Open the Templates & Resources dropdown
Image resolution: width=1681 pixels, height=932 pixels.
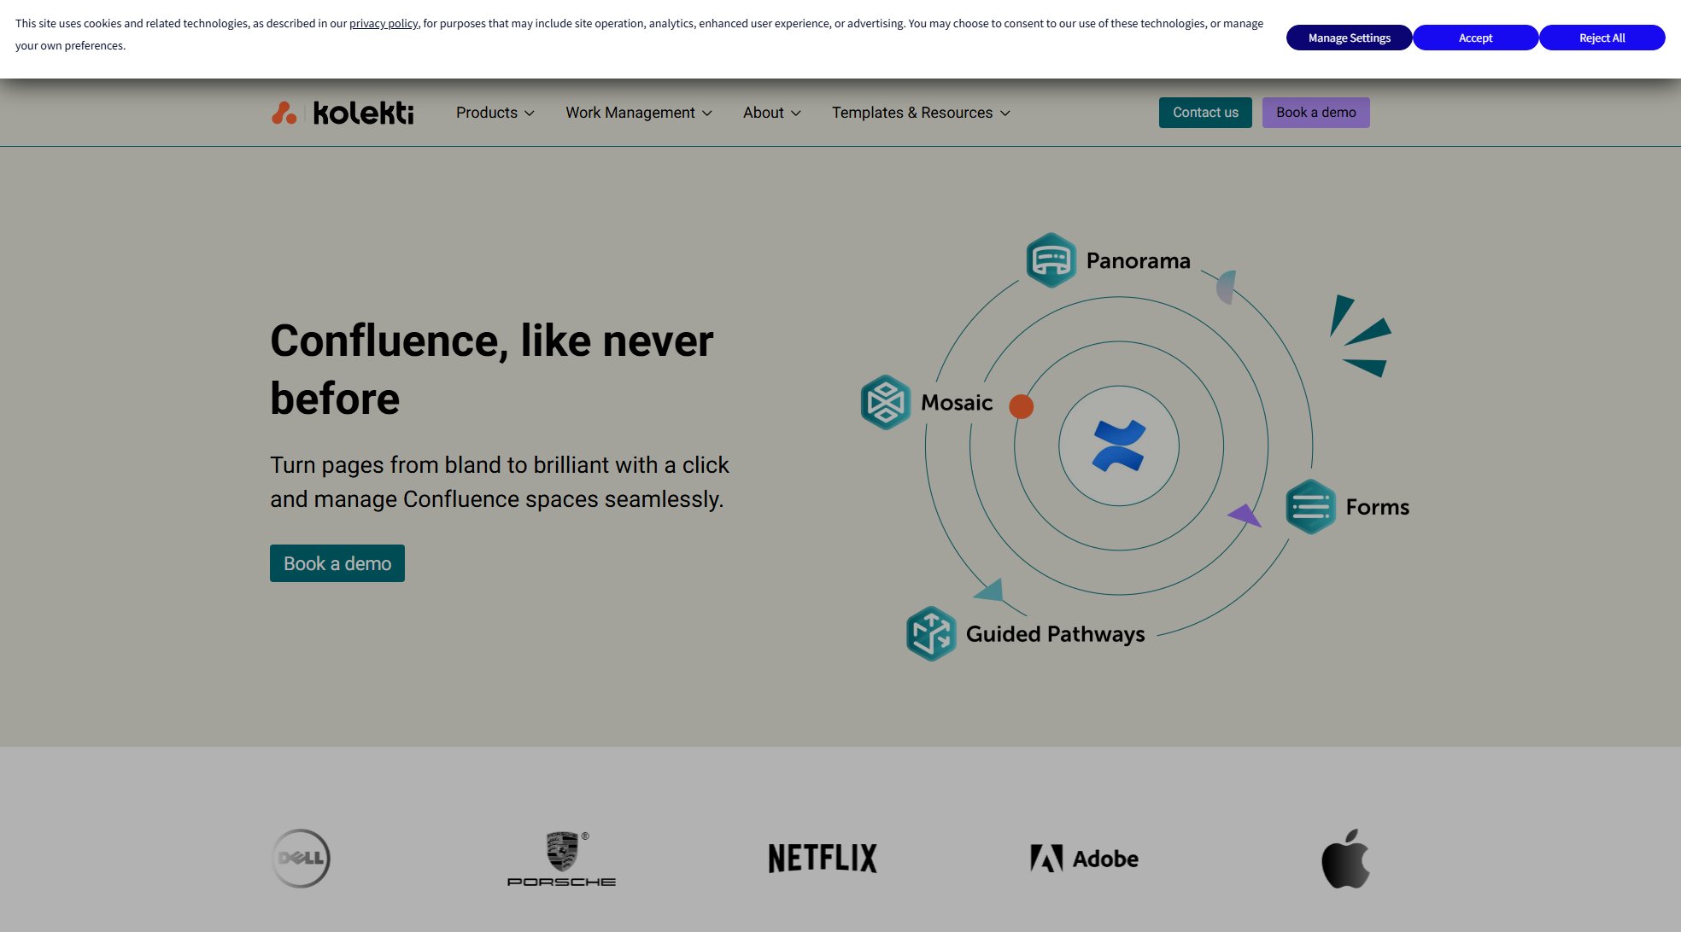click(x=920, y=113)
